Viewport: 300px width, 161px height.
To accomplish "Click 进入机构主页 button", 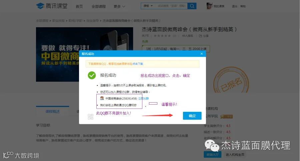I will pyautogui.click(x=235, y=154).
